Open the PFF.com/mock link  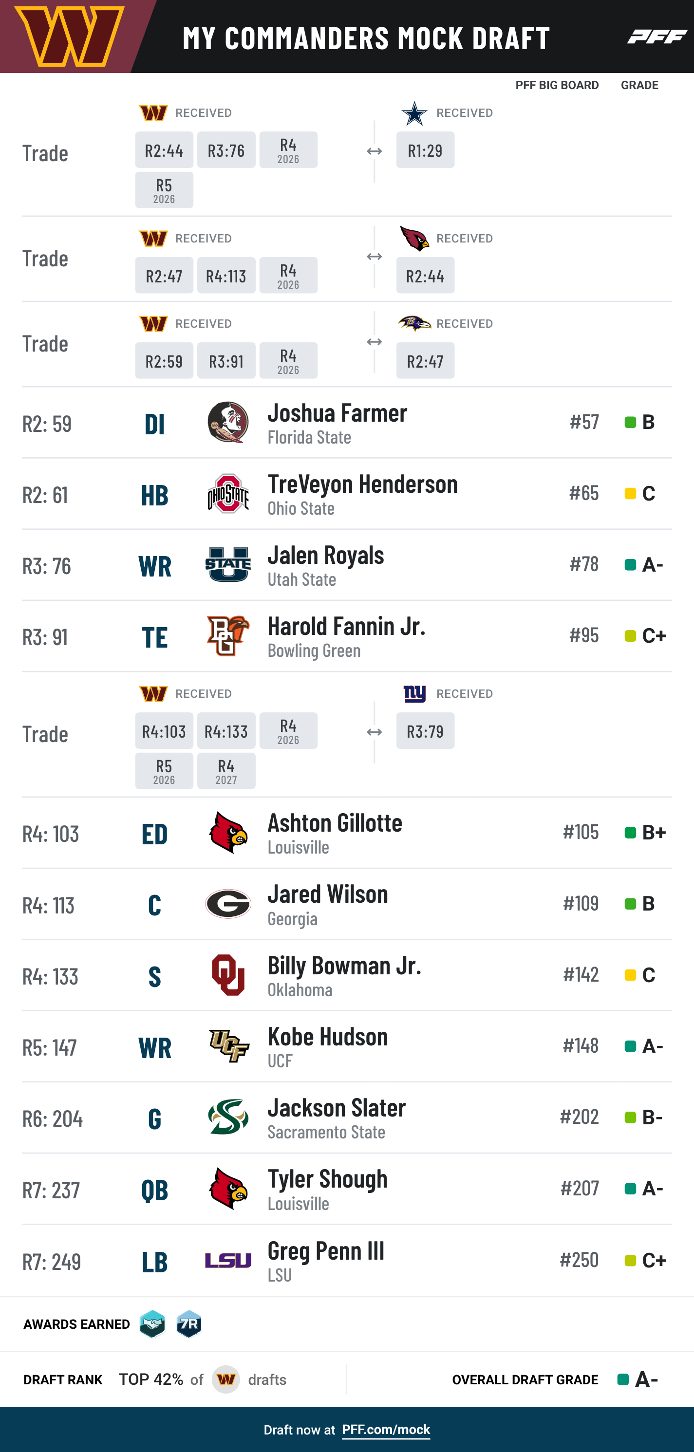[386, 1430]
